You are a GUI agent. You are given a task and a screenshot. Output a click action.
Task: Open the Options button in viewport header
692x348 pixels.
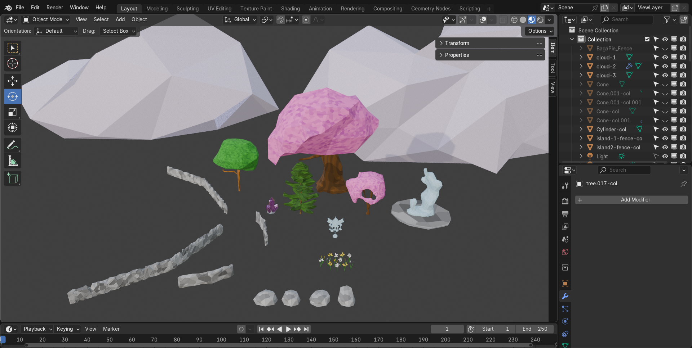[540, 31]
